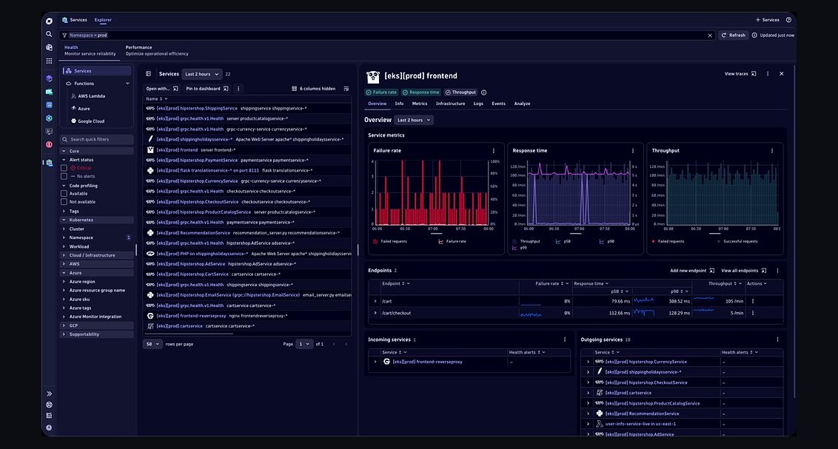Toggle Failure rate legend series
This screenshot has width=838, height=449.
pos(452,241)
